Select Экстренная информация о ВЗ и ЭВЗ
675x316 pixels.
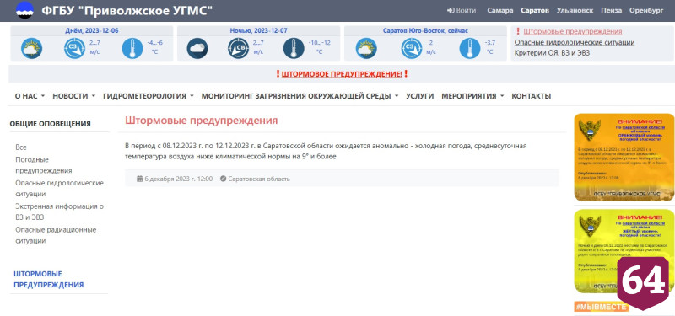click(59, 212)
